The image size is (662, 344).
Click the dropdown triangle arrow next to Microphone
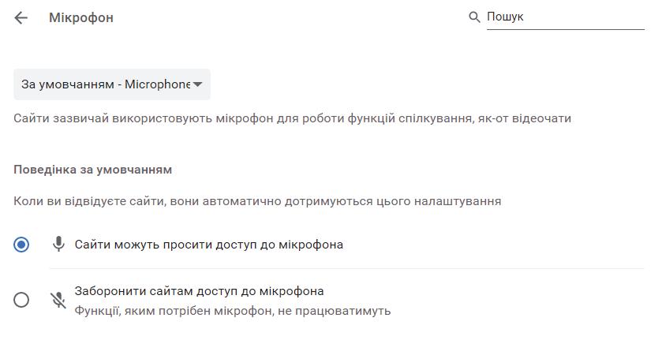[x=197, y=84]
